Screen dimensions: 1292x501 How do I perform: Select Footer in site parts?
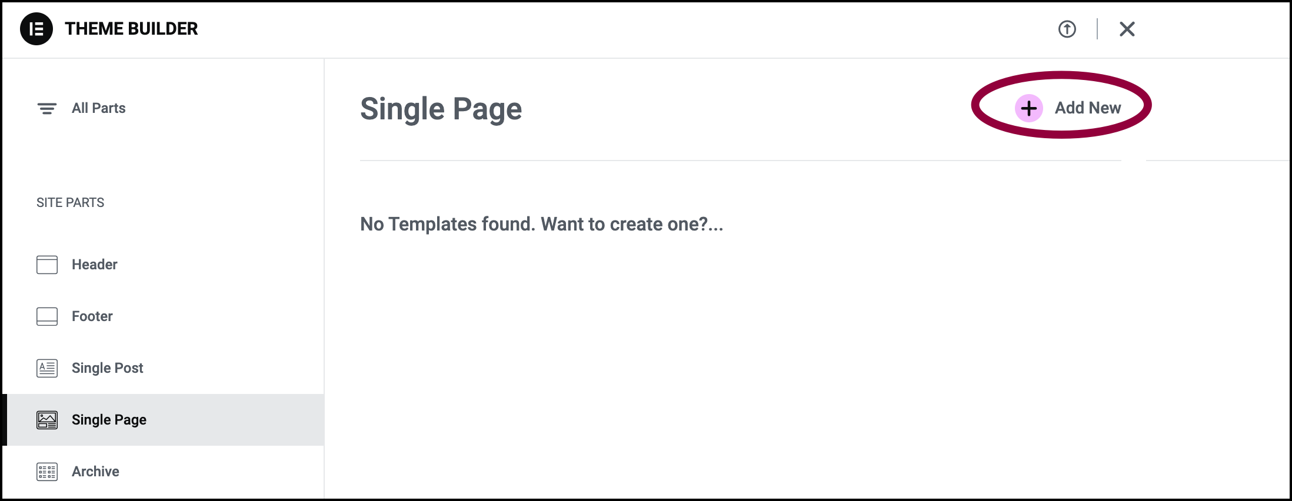pyautogui.click(x=162, y=316)
